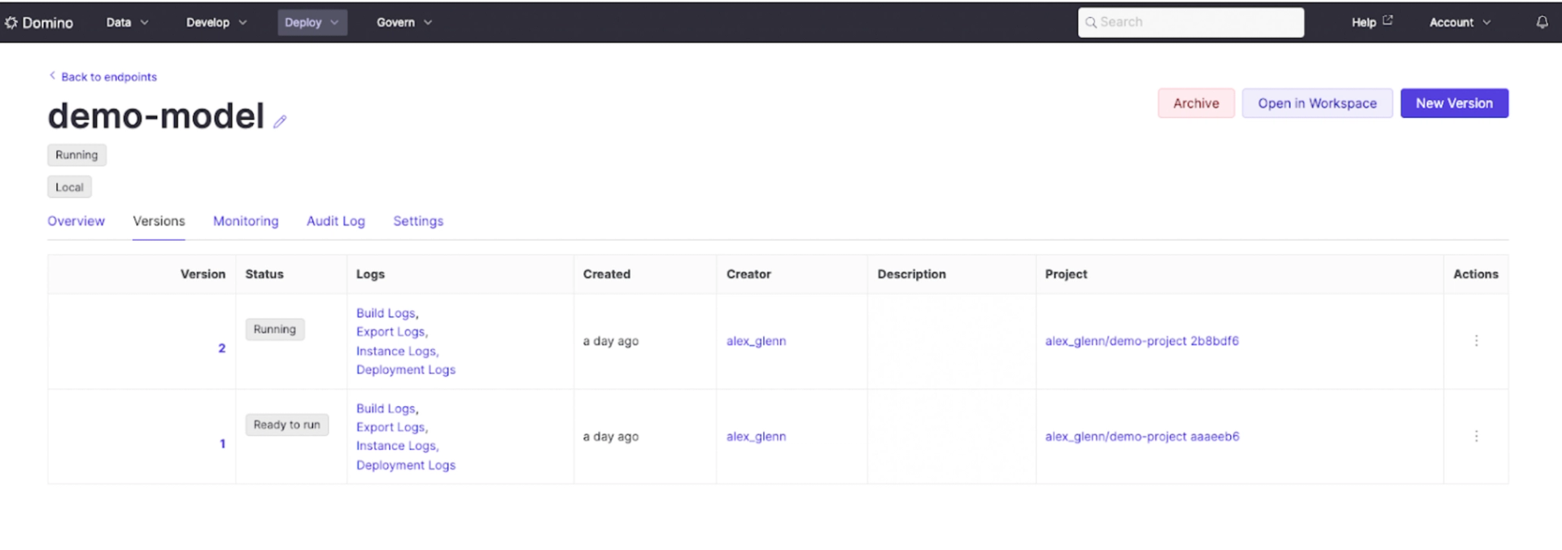The height and width of the screenshot is (550, 1562).
Task: Expand the Deploy dropdown menu
Action: coord(312,22)
